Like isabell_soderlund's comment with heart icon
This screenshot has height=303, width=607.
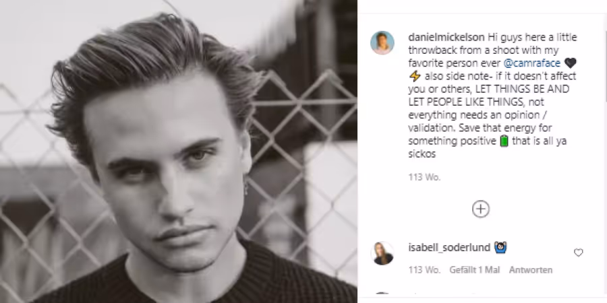click(579, 252)
